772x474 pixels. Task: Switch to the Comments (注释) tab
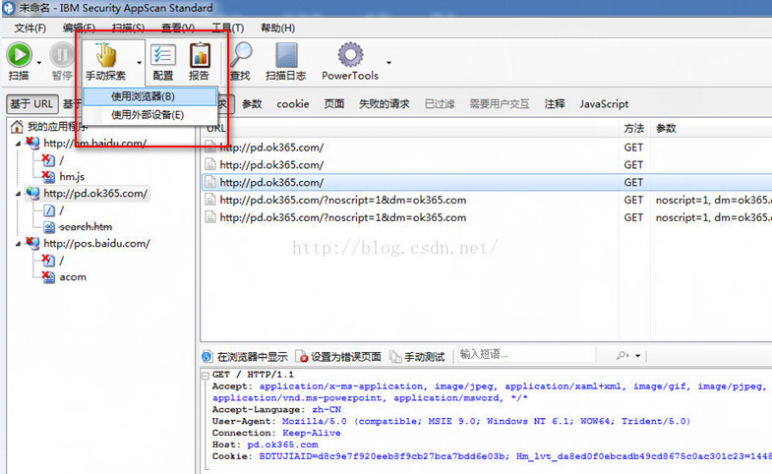coord(555,104)
